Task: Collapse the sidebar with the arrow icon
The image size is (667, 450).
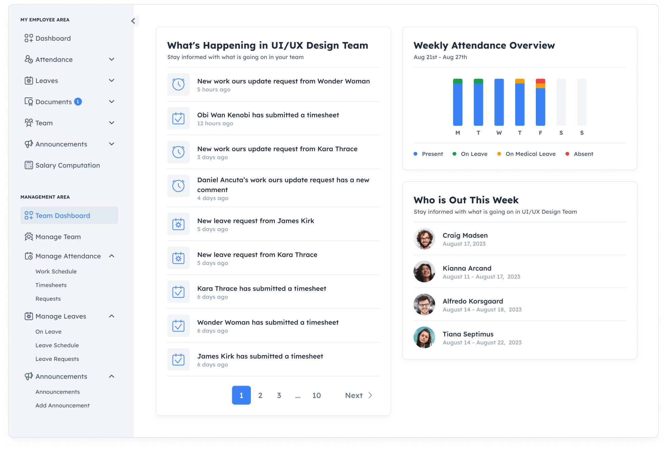Action: tap(133, 21)
